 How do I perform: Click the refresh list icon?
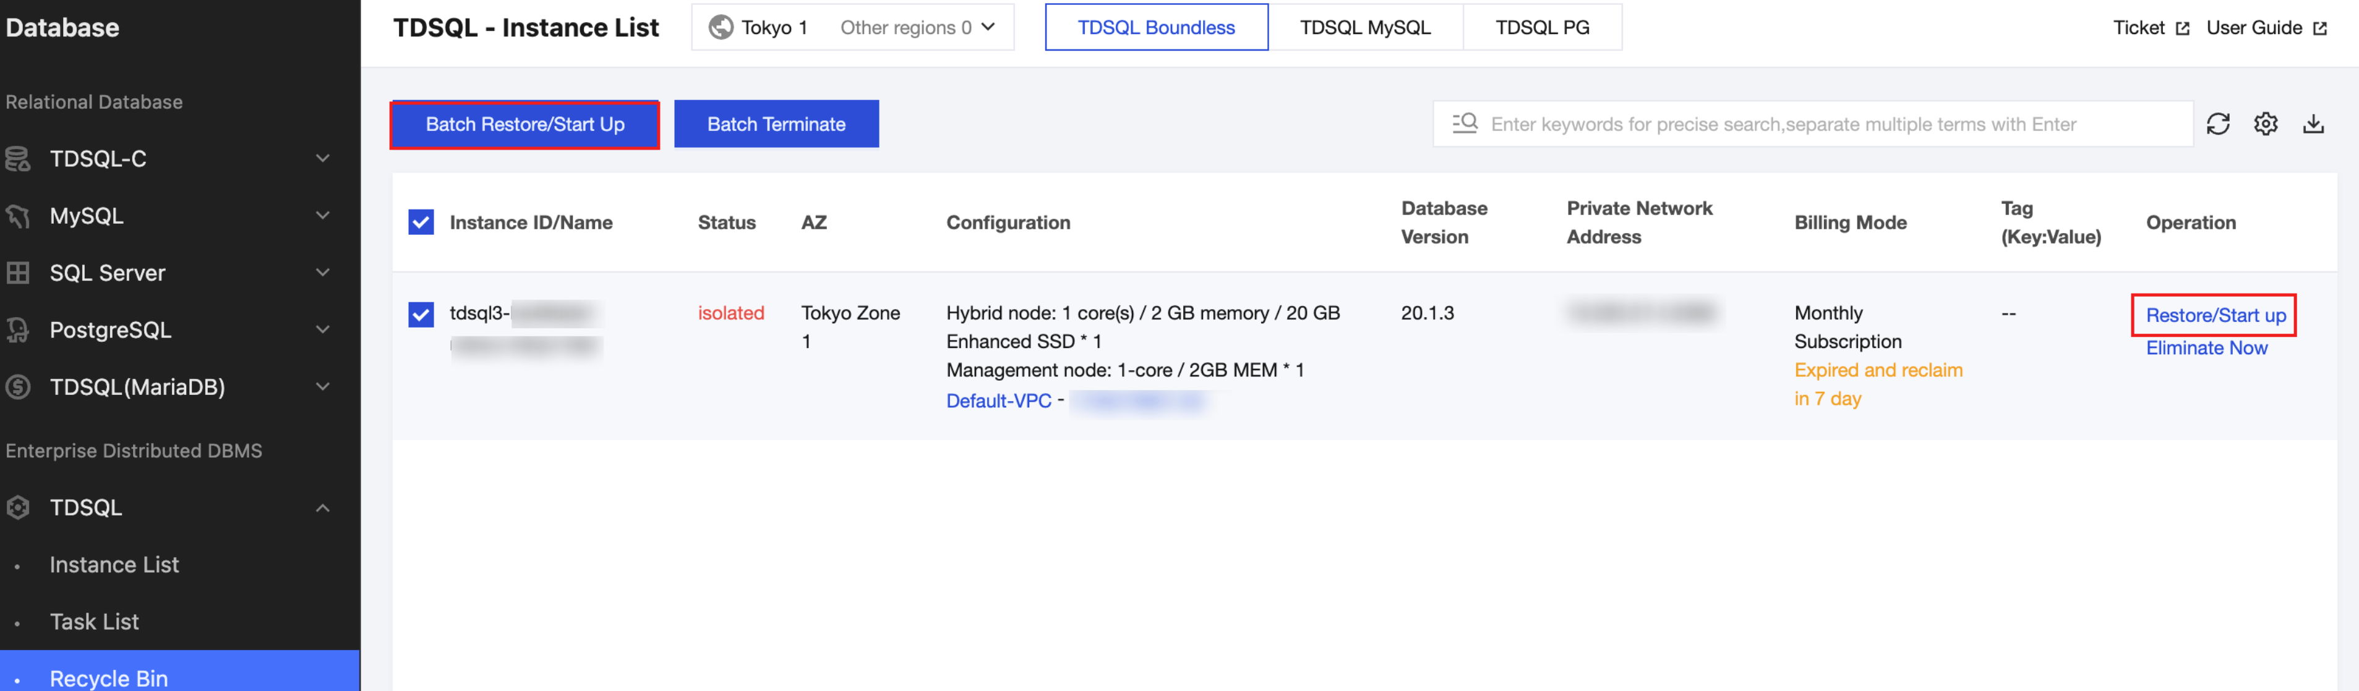[x=2217, y=124]
